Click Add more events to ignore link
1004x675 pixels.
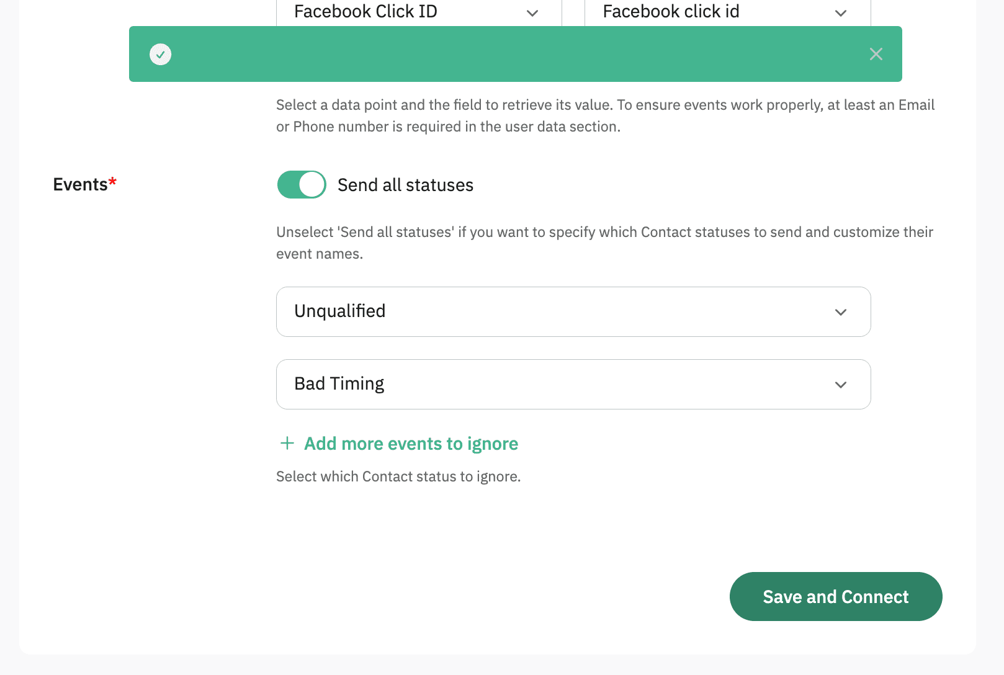coord(411,444)
